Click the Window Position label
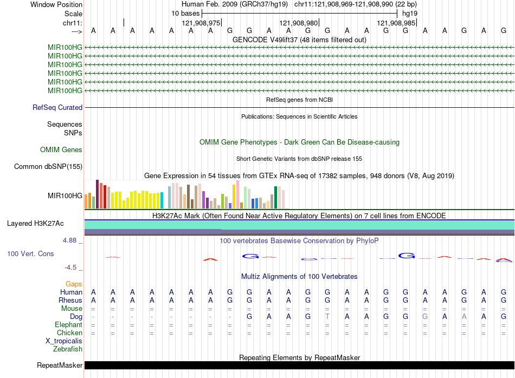This screenshot has width=515, height=378. (56, 4)
